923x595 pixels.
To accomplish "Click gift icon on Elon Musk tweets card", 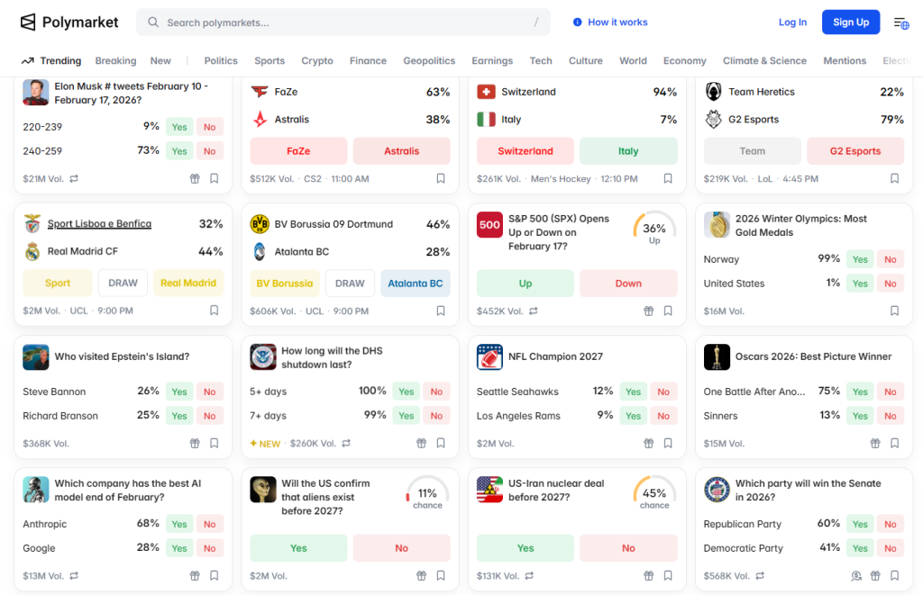I will click(x=195, y=178).
